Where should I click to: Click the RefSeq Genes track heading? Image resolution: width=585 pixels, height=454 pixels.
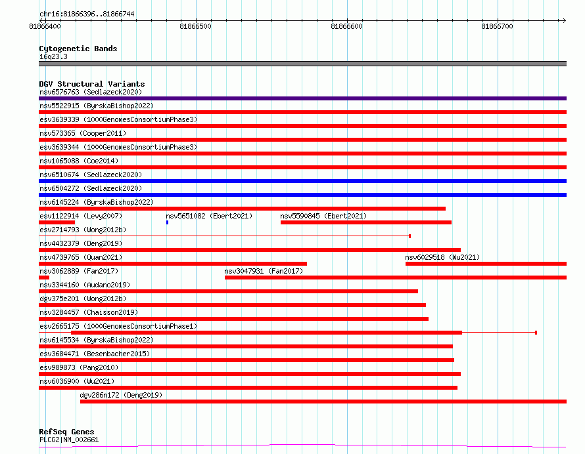pos(66,432)
